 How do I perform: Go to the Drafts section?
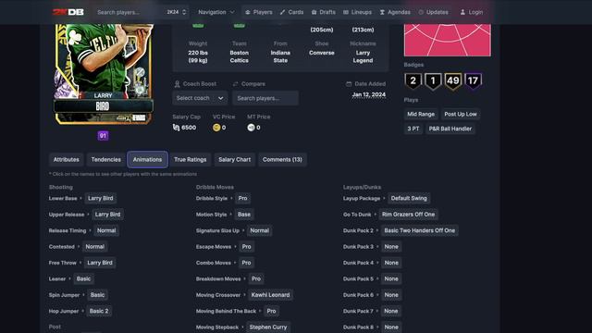[x=324, y=12]
